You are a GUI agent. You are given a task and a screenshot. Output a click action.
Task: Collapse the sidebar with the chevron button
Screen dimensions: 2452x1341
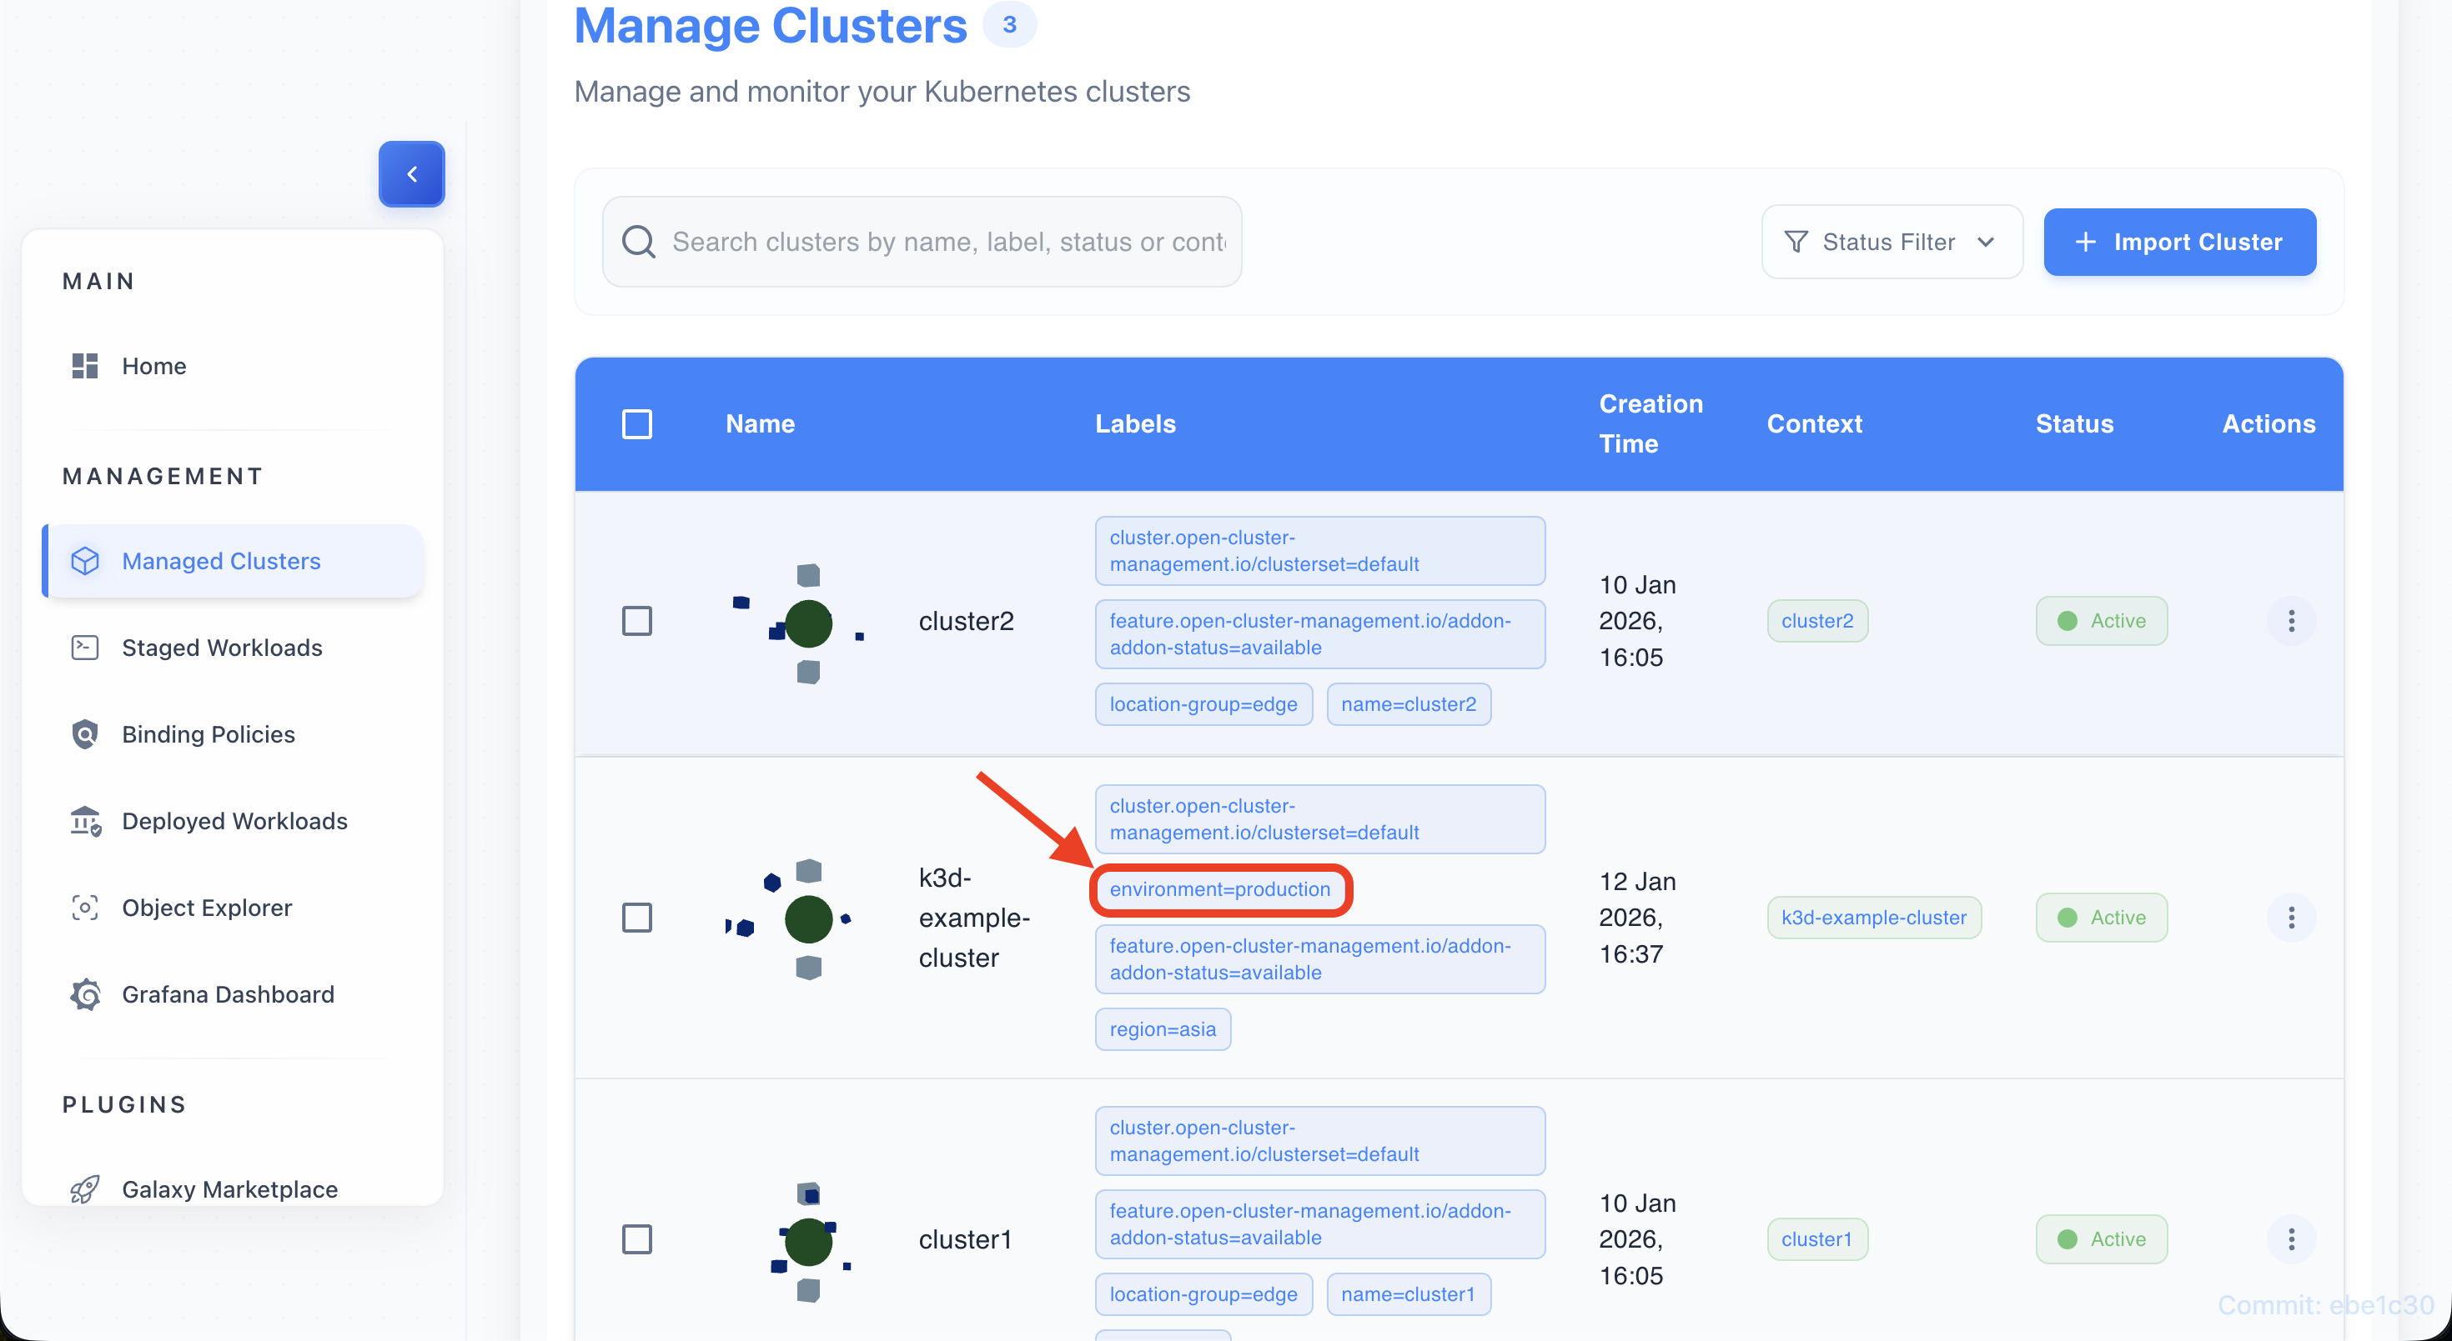tap(411, 174)
